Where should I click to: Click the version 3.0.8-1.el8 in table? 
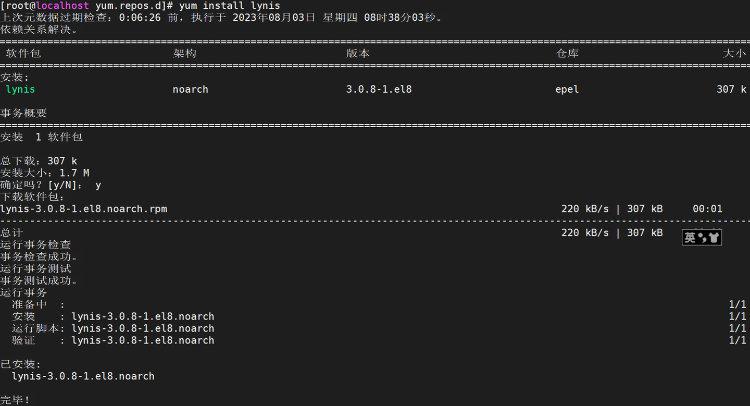tap(379, 89)
